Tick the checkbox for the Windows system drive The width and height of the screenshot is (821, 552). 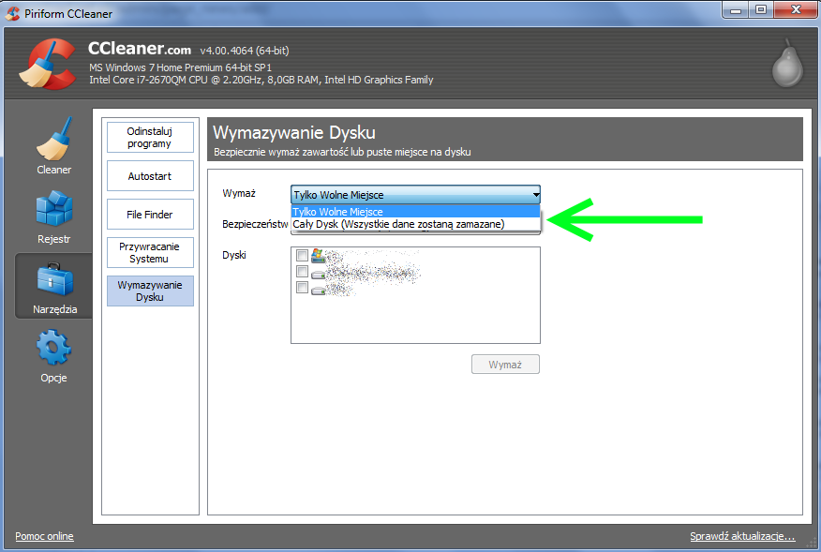[302, 255]
